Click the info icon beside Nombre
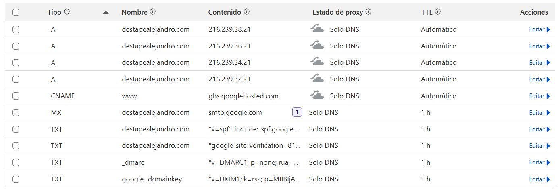Screen dimensions: 558x189 point(153,12)
